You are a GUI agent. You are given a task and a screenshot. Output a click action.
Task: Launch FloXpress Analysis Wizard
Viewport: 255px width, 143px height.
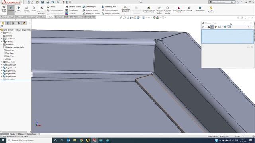pyautogui.click(x=159, y=10)
